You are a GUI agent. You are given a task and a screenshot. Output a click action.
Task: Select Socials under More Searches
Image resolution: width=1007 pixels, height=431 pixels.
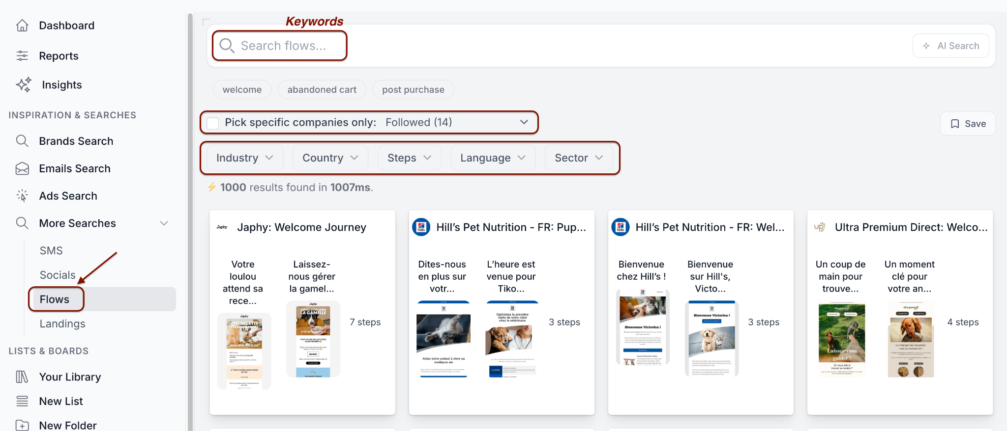pyautogui.click(x=58, y=275)
